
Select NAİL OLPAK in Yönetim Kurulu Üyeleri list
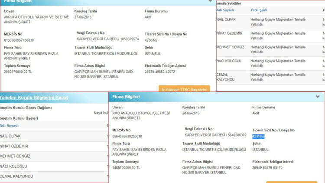click(10, 136)
